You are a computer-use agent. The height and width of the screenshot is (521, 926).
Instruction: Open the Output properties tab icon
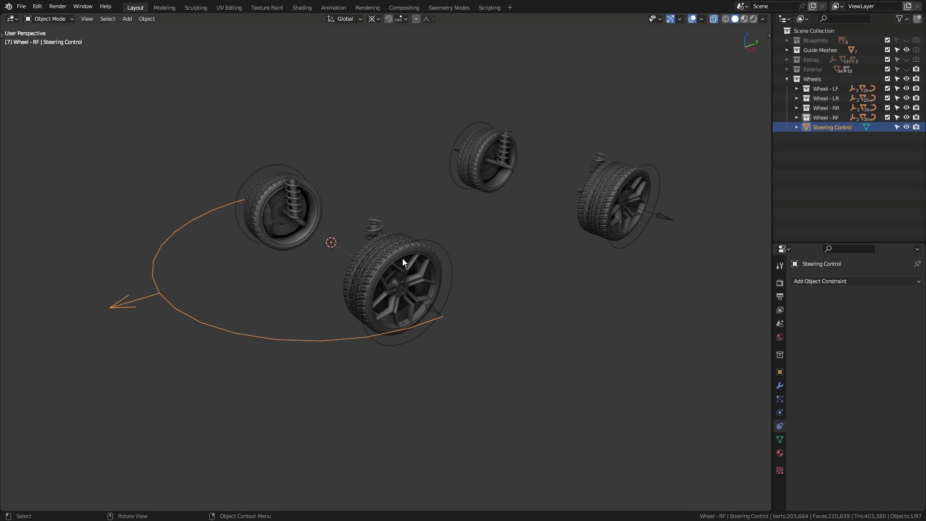coord(780,297)
